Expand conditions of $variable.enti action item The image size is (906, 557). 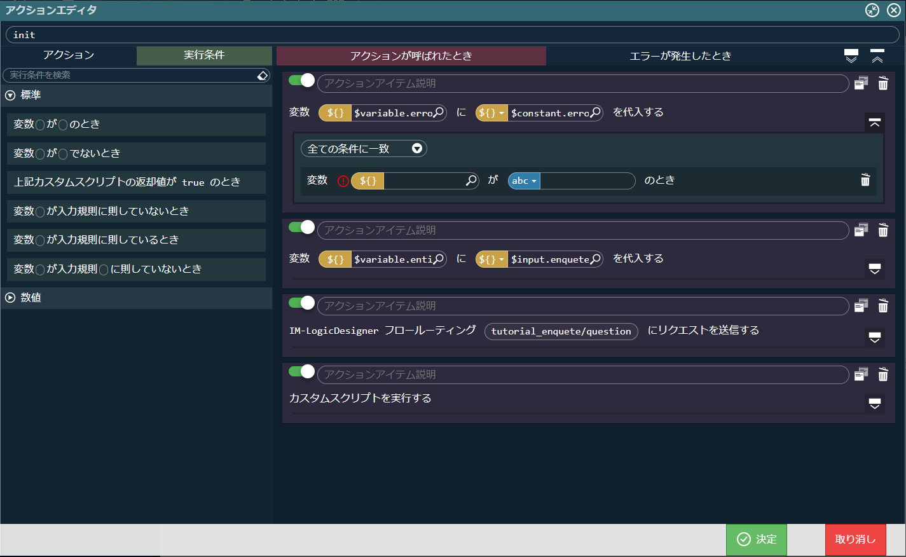875,269
